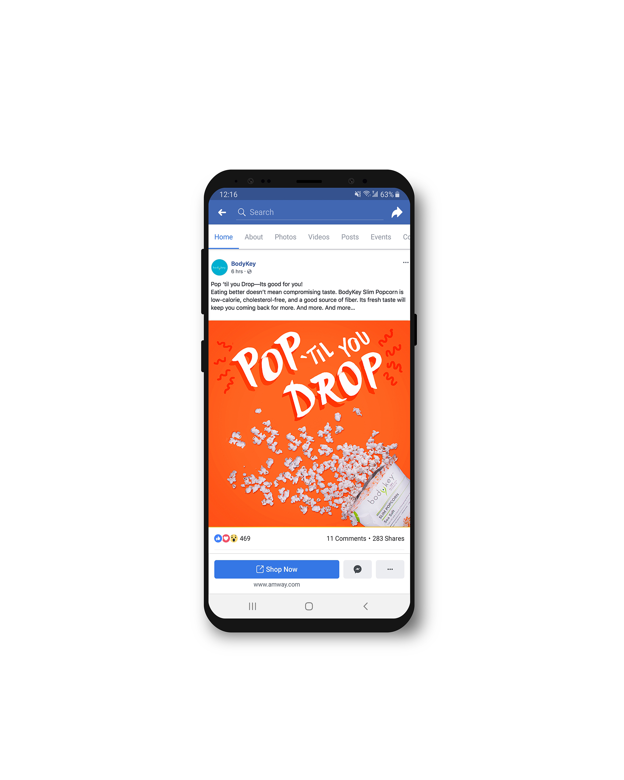Tap the Messenger icon on post
Screen dimensions: 624x780
tap(358, 569)
